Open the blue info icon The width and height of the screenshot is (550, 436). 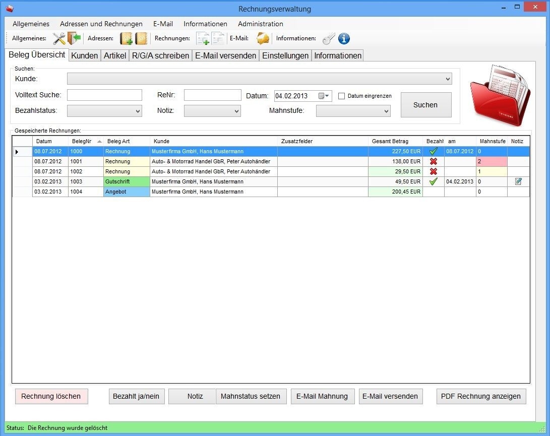[x=344, y=39]
